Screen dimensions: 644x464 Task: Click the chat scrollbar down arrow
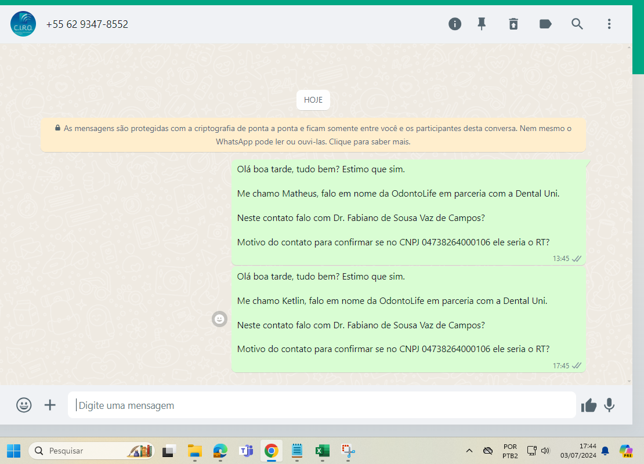(x=629, y=382)
